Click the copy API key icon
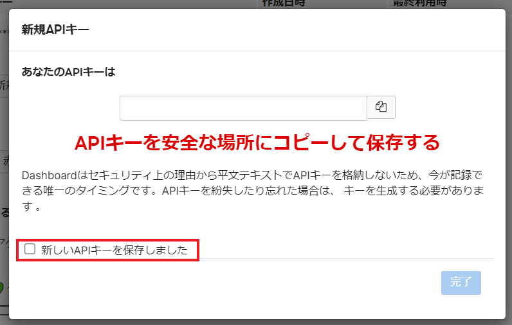512x325 pixels. [x=381, y=107]
